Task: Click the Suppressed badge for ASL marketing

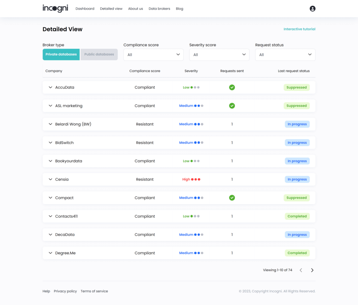Action: [x=296, y=106]
